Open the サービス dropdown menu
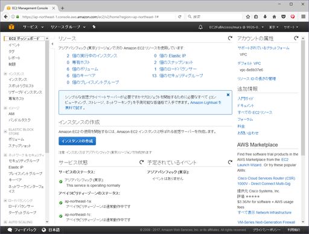Image resolution: width=309 pixels, height=234 pixels. pos(33,27)
